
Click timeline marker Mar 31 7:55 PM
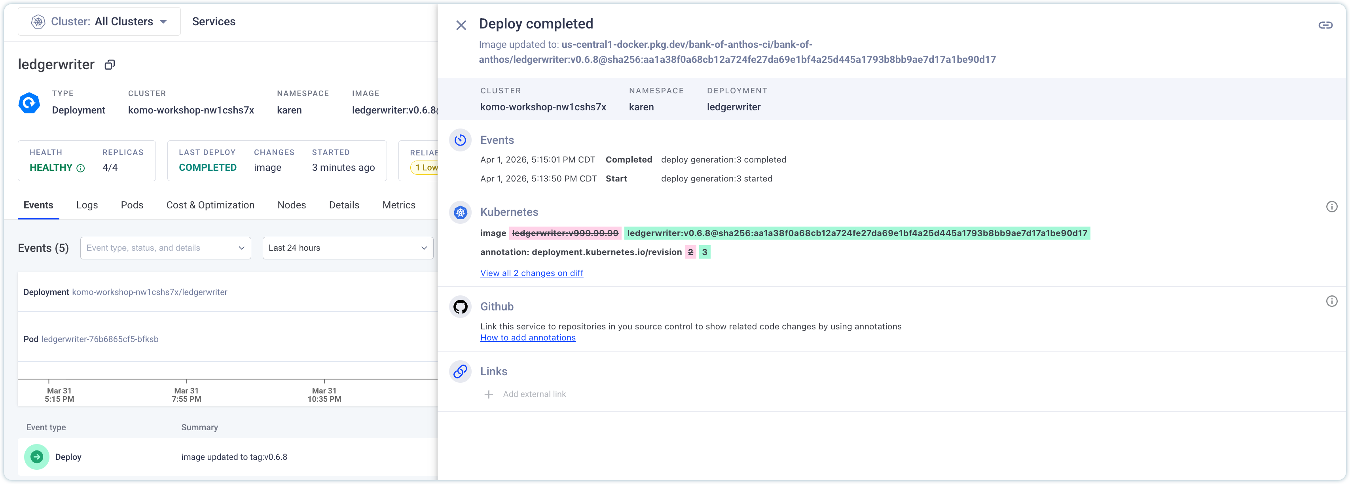coord(187,395)
